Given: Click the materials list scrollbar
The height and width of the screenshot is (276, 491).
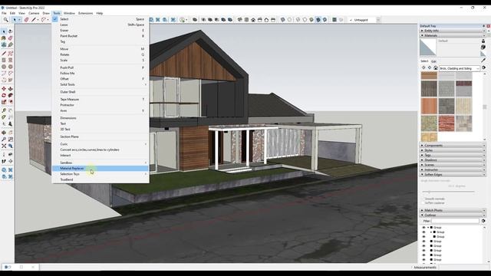Looking at the screenshot, I should 485,107.
